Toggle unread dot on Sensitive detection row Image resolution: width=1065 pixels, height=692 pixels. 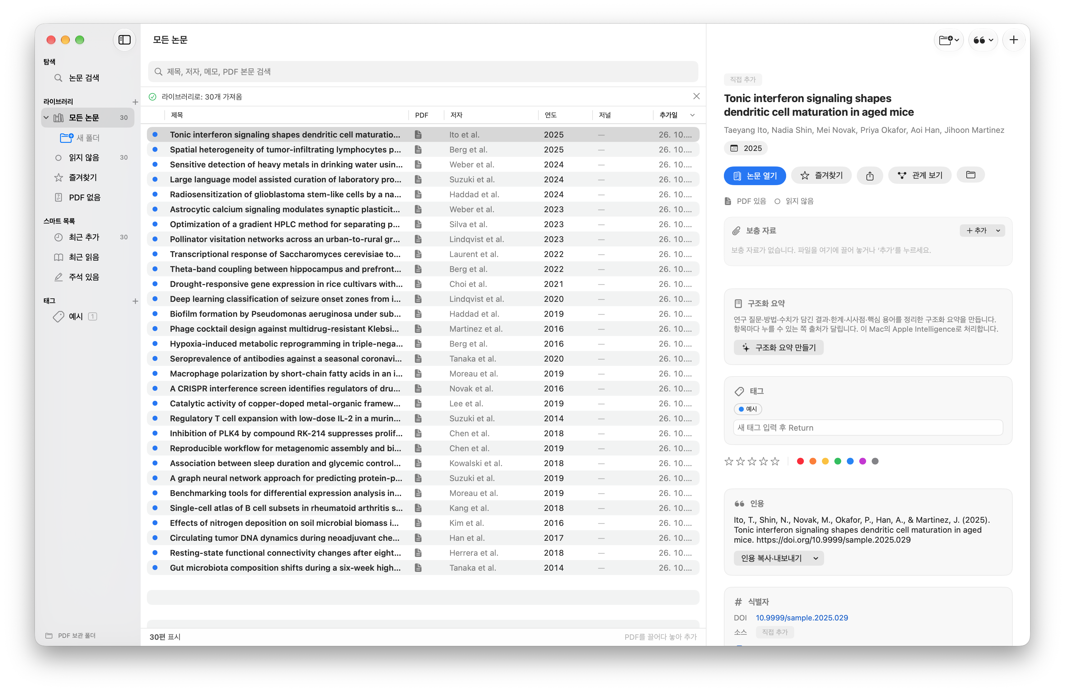pyautogui.click(x=155, y=165)
